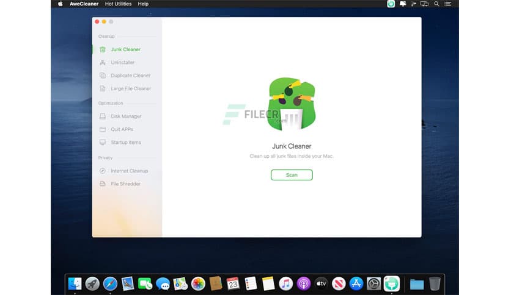Open the Uninstaller tool
The image size is (511, 295).
[122, 62]
